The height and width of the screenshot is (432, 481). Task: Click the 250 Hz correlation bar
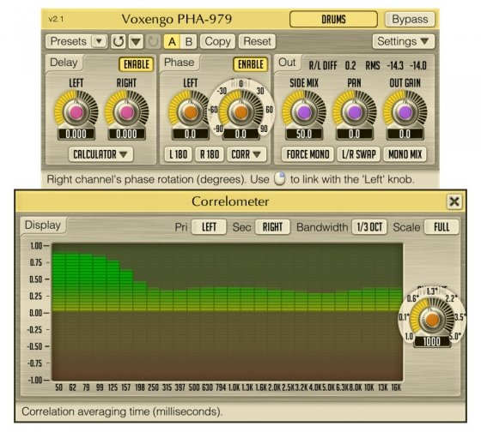pyautogui.click(x=153, y=299)
